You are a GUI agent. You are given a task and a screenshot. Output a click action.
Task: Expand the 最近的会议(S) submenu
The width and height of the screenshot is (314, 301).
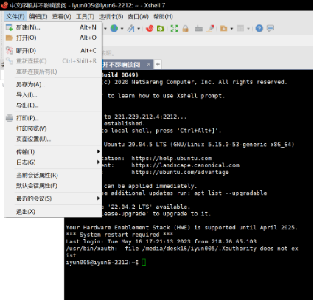point(53,198)
